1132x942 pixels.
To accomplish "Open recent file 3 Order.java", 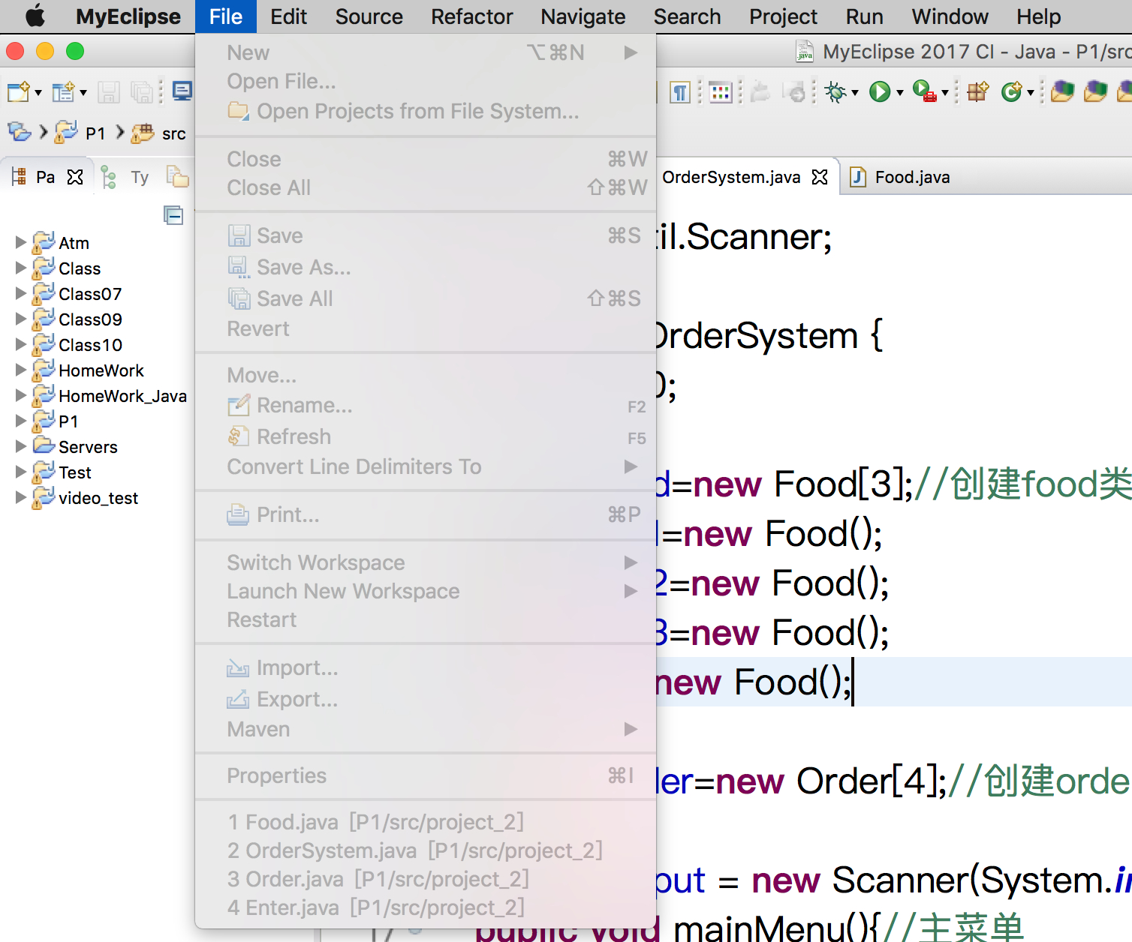I will 426,879.
